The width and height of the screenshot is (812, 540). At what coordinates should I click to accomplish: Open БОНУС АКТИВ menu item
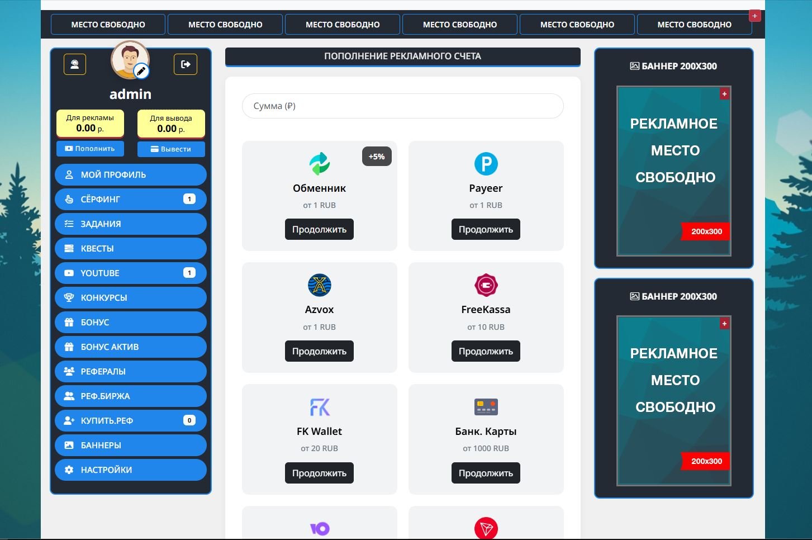[x=131, y=347]
